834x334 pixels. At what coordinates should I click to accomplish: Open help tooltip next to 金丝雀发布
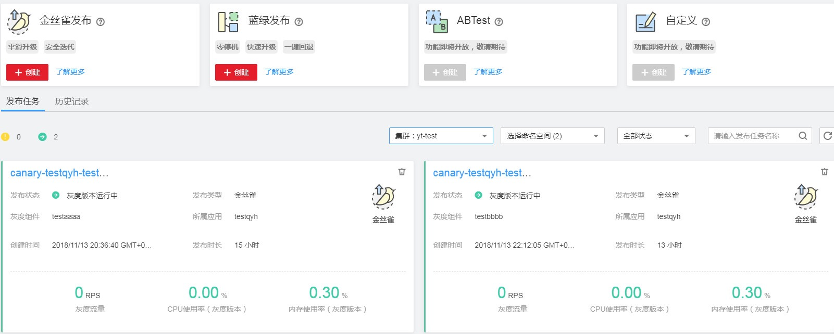[101, 22]
